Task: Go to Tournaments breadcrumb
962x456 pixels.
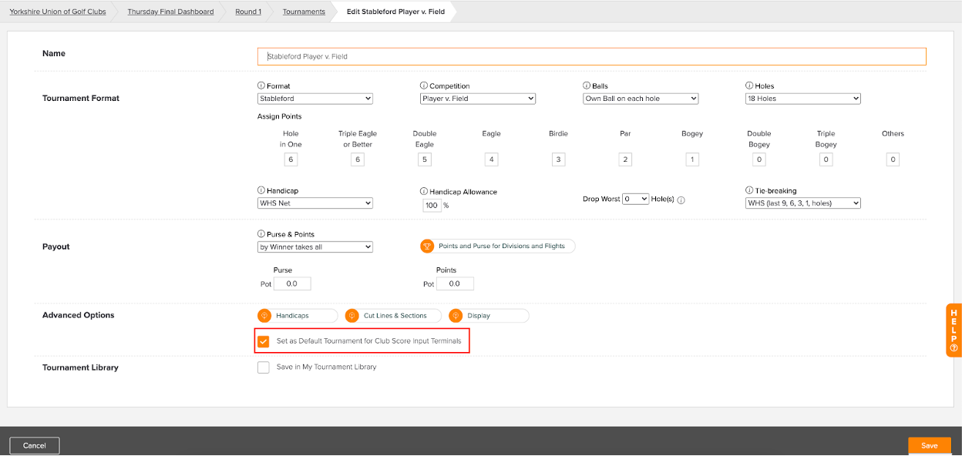Action: point(304,12)
